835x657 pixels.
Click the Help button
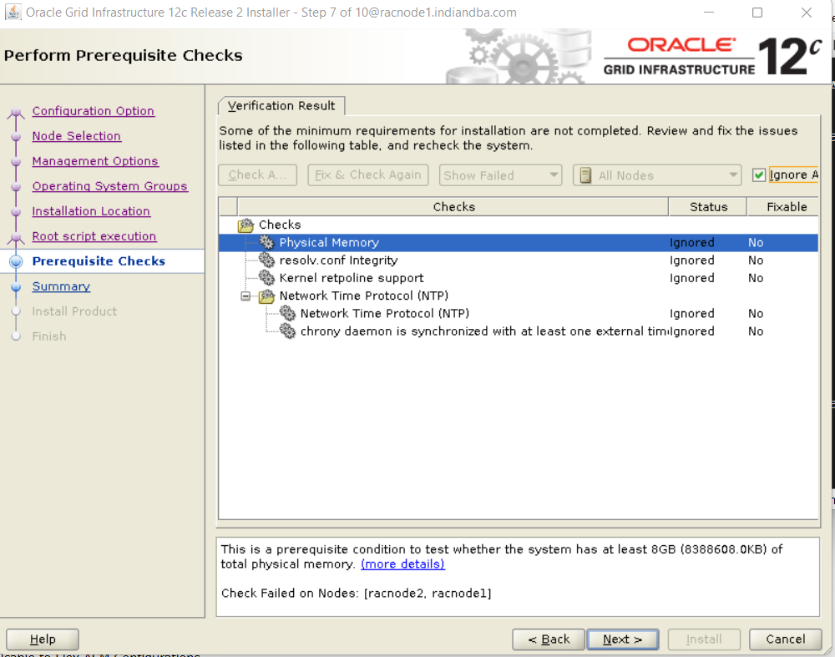pyautogui.click(x=43, y=639)
